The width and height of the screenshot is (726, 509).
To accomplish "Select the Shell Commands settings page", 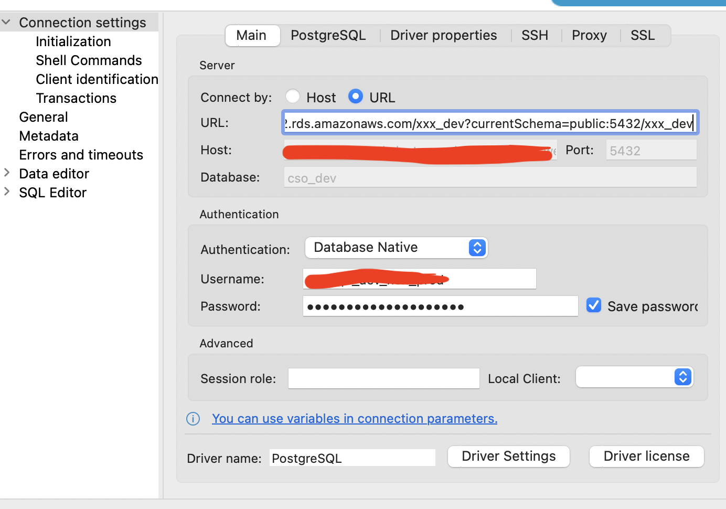I will (88, 60).
